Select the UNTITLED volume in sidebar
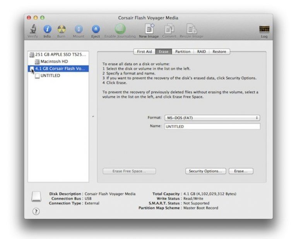296x239 pixels. pos(58,76)
